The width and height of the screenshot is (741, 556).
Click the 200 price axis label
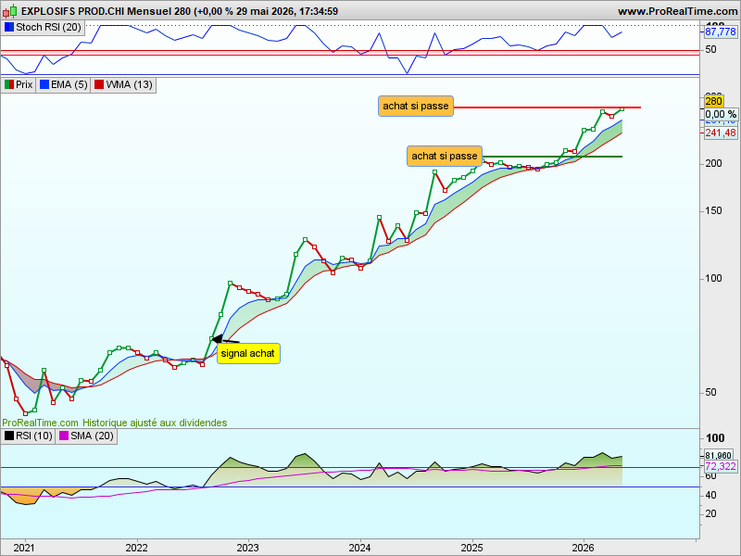tap(713, 164)
